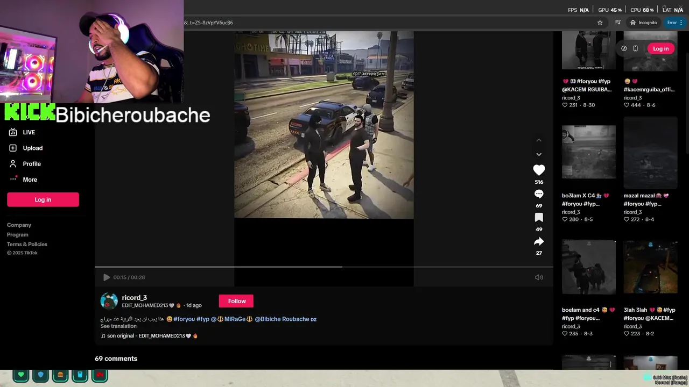Click the Kick logo on stream overlay
The width and height of the screenshot is (689, 387).
click(x=30, y=112)
